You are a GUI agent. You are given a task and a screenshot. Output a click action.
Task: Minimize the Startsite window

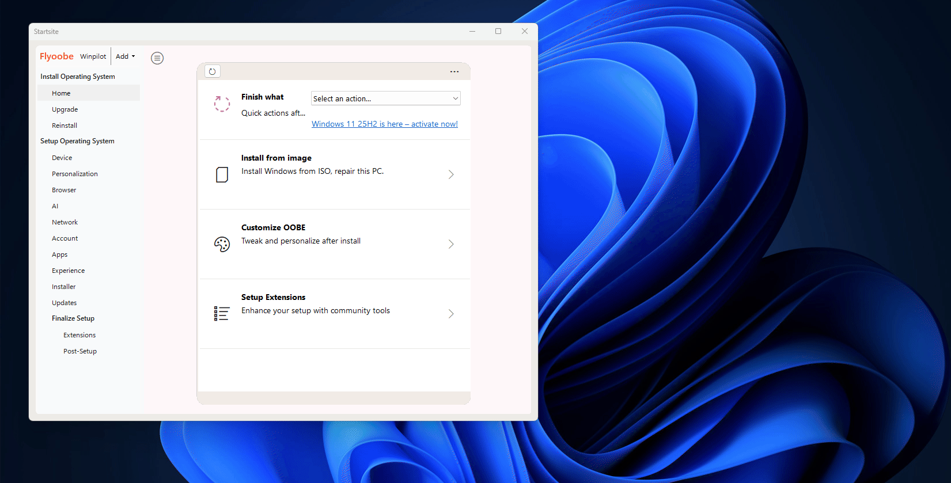pyautogui.click(x=472, y=31)
